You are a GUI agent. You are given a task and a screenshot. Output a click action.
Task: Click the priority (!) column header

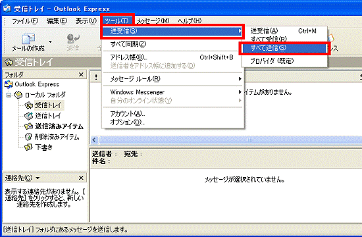pyautogui.click(x=96, y=77)
